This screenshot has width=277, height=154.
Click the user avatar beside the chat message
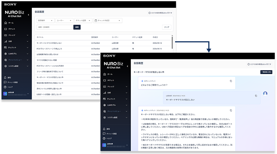click(265, 93)
